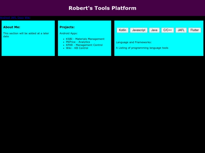Open the Android navigation link
205x153 pixels.
[x=5, y=17]
